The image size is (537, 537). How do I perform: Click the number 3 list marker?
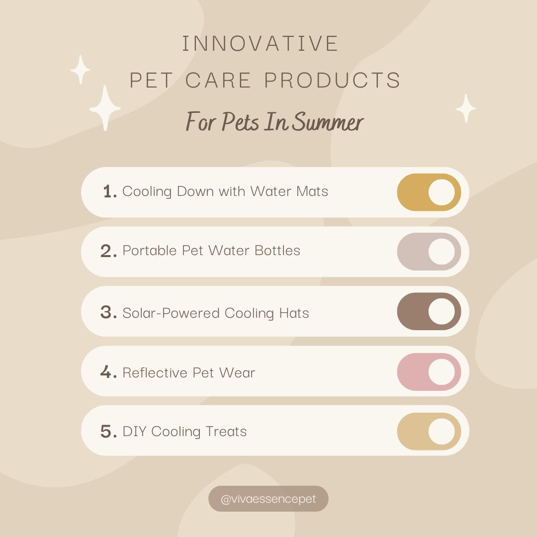tap(108, 313)
